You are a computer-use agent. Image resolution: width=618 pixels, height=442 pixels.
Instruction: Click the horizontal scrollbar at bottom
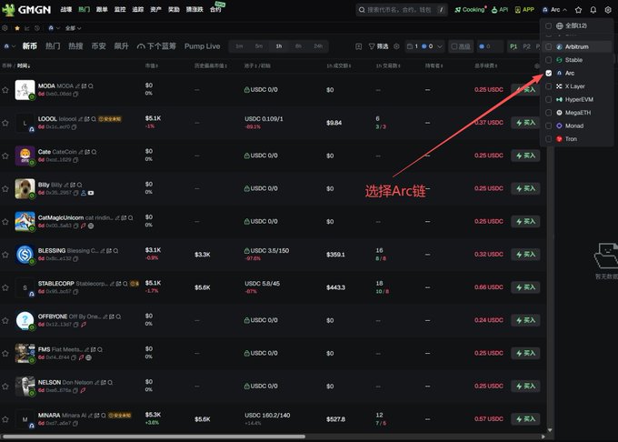(x=154, y=437)
